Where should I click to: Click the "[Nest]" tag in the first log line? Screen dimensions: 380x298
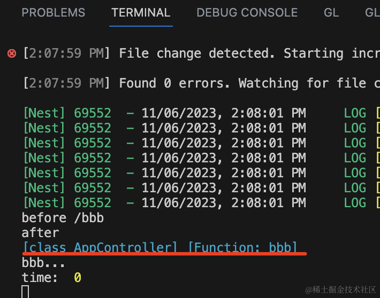(x=44, y=113)
